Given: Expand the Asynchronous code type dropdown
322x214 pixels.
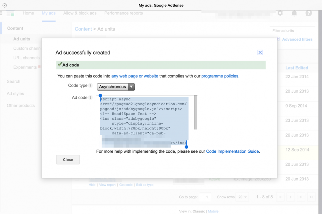Looking at the screenshot, I should pos(116,87).
